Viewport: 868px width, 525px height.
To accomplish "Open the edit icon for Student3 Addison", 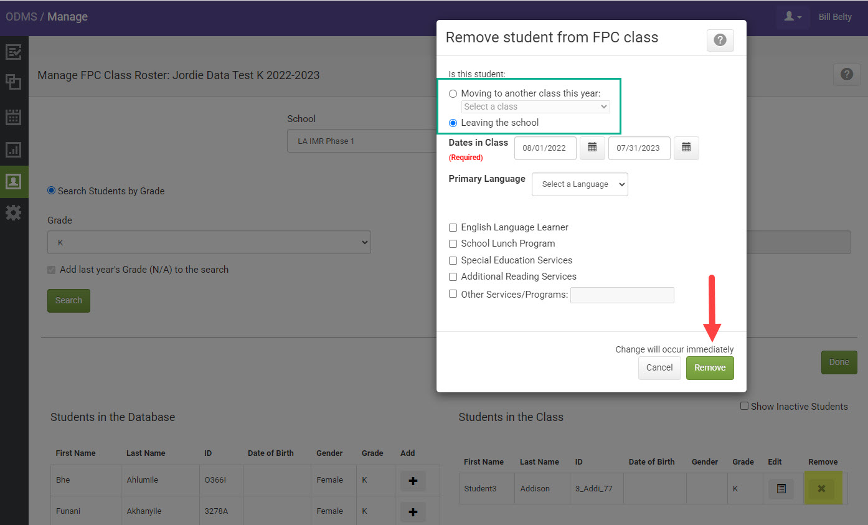I will pos(781,489).
